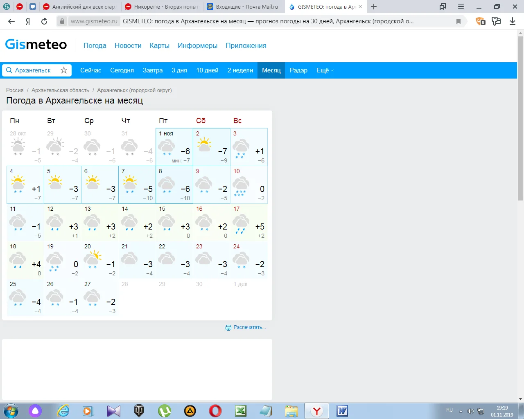Image resolution: width=524 pixels, height=419 pixels.
Task: Open the Радар tab
Action: click(298, 70)
